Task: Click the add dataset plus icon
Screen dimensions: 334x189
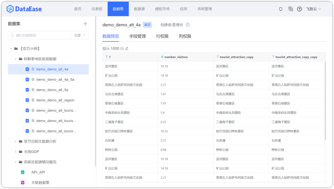Action: coord(85,24)
